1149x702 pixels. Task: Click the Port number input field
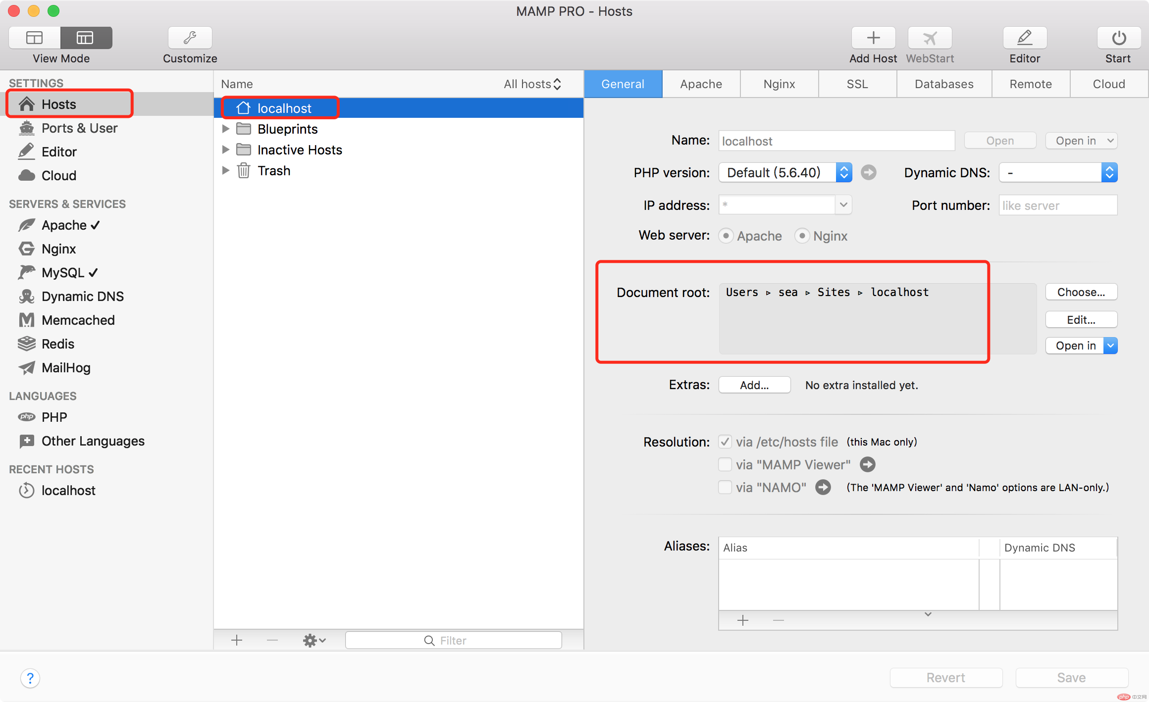coord(1058,205)
